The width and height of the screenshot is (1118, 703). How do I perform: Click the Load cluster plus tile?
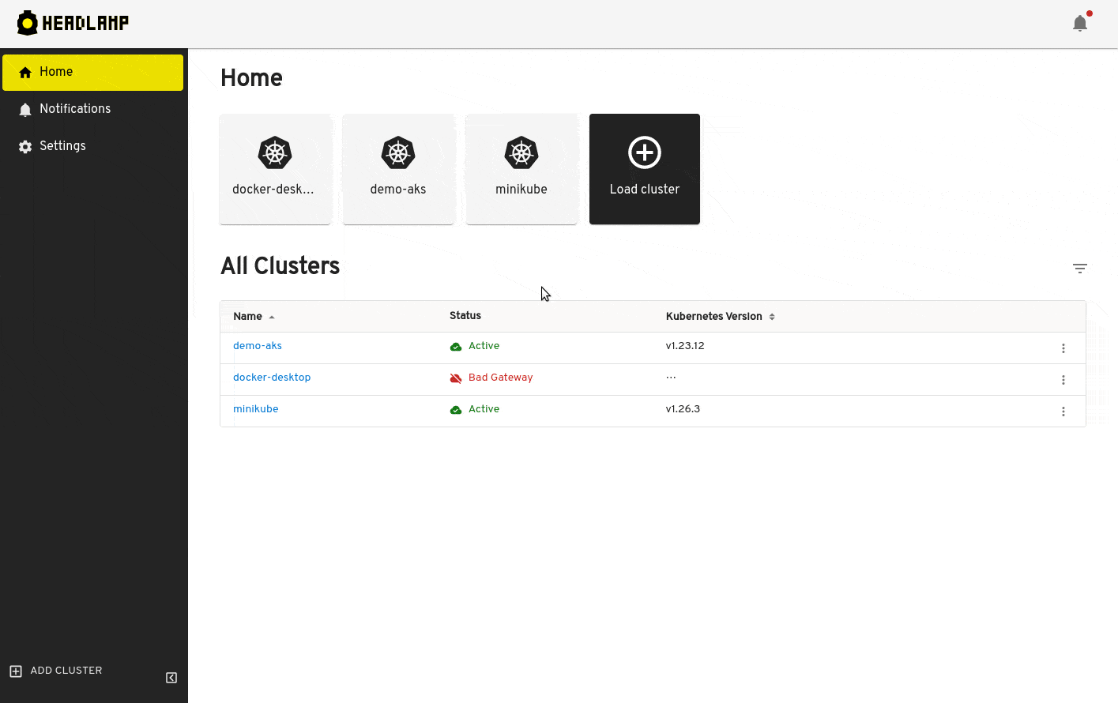point(645,169)
